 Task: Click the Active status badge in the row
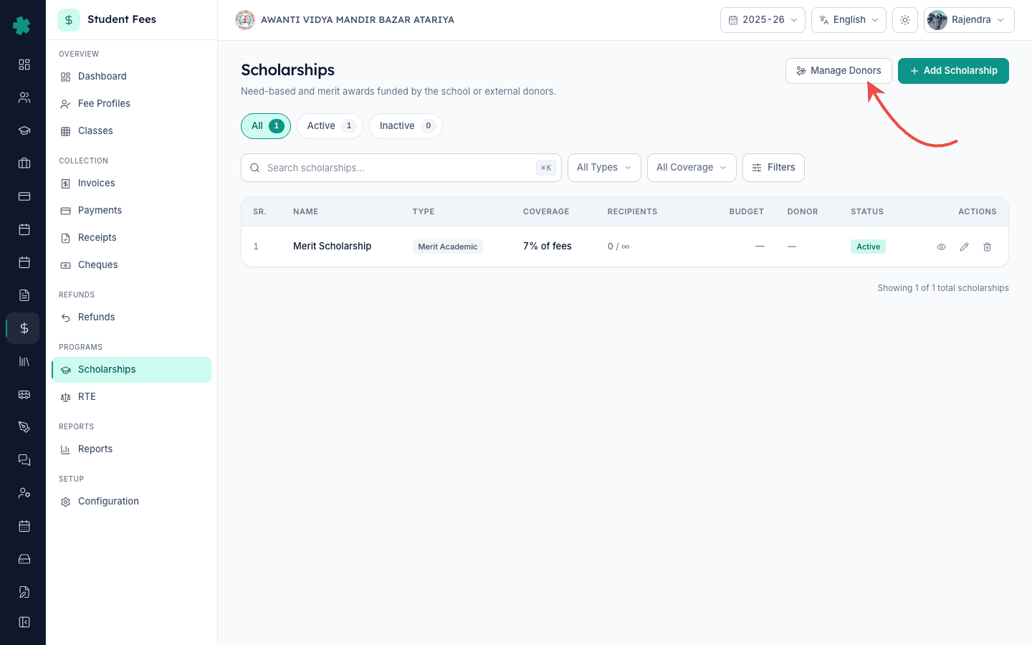pyautogui.click(x=868, y=247)
